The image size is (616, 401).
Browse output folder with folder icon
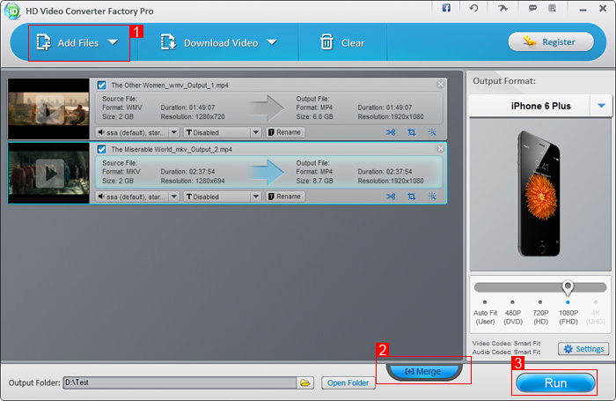point(305,382)
